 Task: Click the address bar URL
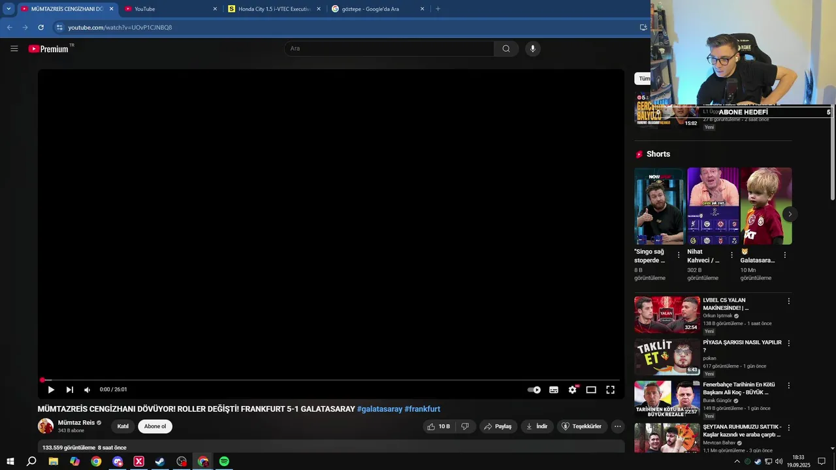pos(120,27)
